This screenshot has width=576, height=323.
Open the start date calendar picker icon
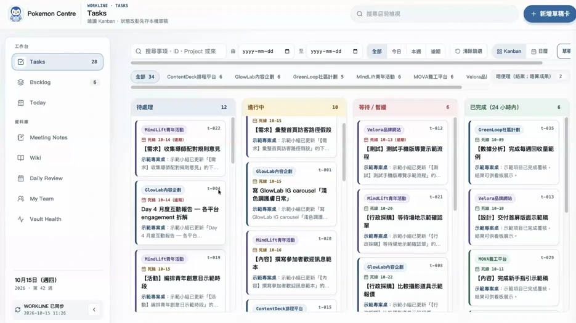click(x=287, y=52)
